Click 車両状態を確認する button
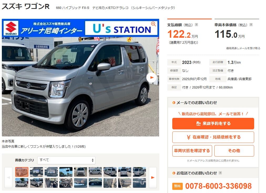The height and width of the screenshot is (193, 266). pyautogui.click(x=192, y=151)
